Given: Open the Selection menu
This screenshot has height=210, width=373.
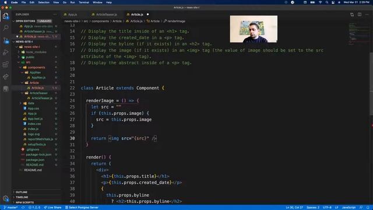Looking at the screenshot, I should click(44, 2).
